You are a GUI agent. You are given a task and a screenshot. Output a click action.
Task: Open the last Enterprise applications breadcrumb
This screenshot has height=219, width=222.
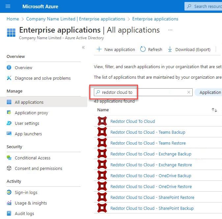point(155,19)
